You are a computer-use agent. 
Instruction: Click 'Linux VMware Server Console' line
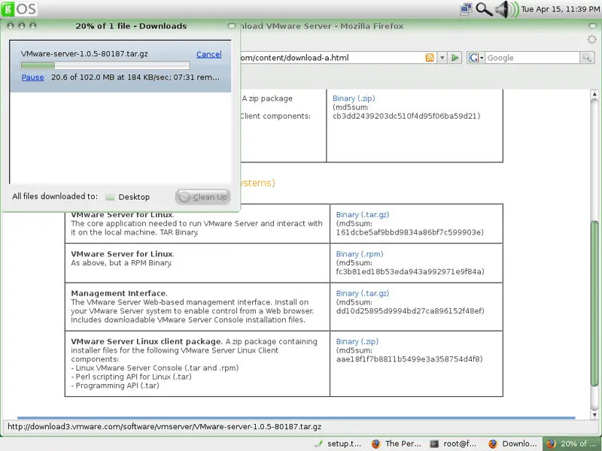pos(155,368)
